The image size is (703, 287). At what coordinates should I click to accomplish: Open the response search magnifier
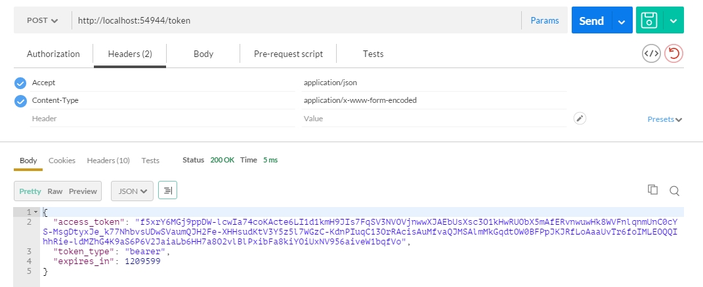[x=674, y=191]
